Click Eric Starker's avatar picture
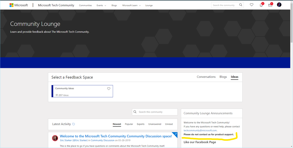293x148 pixels. click(55, 138)
